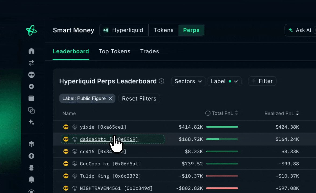Switch to the Top Tokens tab

pos(114,51)
